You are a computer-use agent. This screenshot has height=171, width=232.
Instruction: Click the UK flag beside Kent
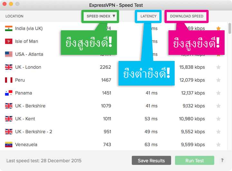pyautogui.click(x=9, y=119)
